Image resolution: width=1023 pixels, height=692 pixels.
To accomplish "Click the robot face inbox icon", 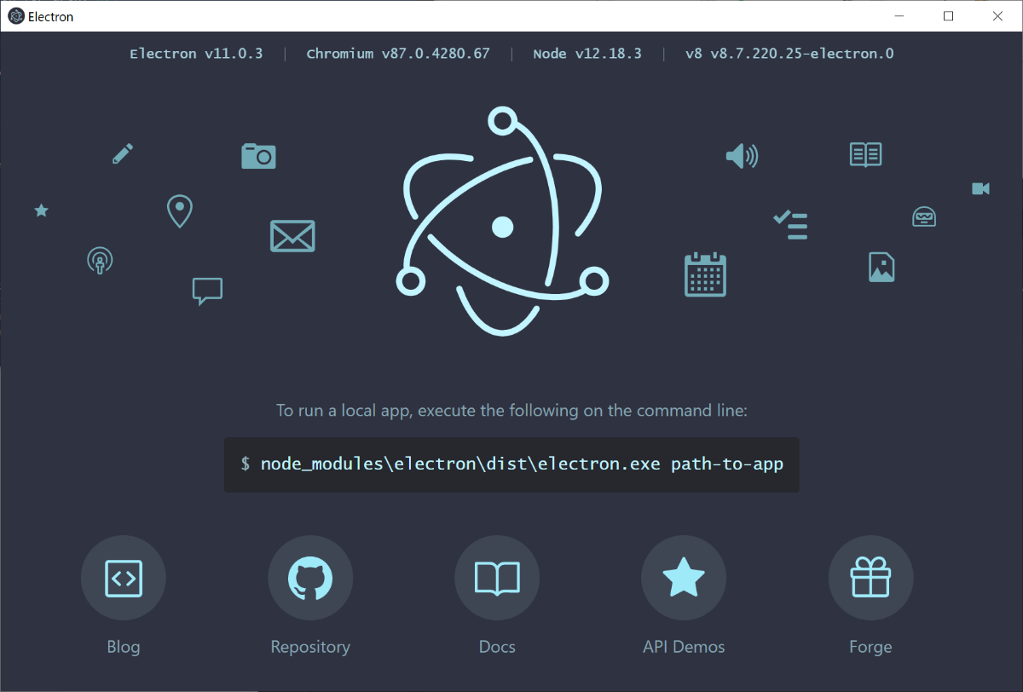I will tap(924, 216).
